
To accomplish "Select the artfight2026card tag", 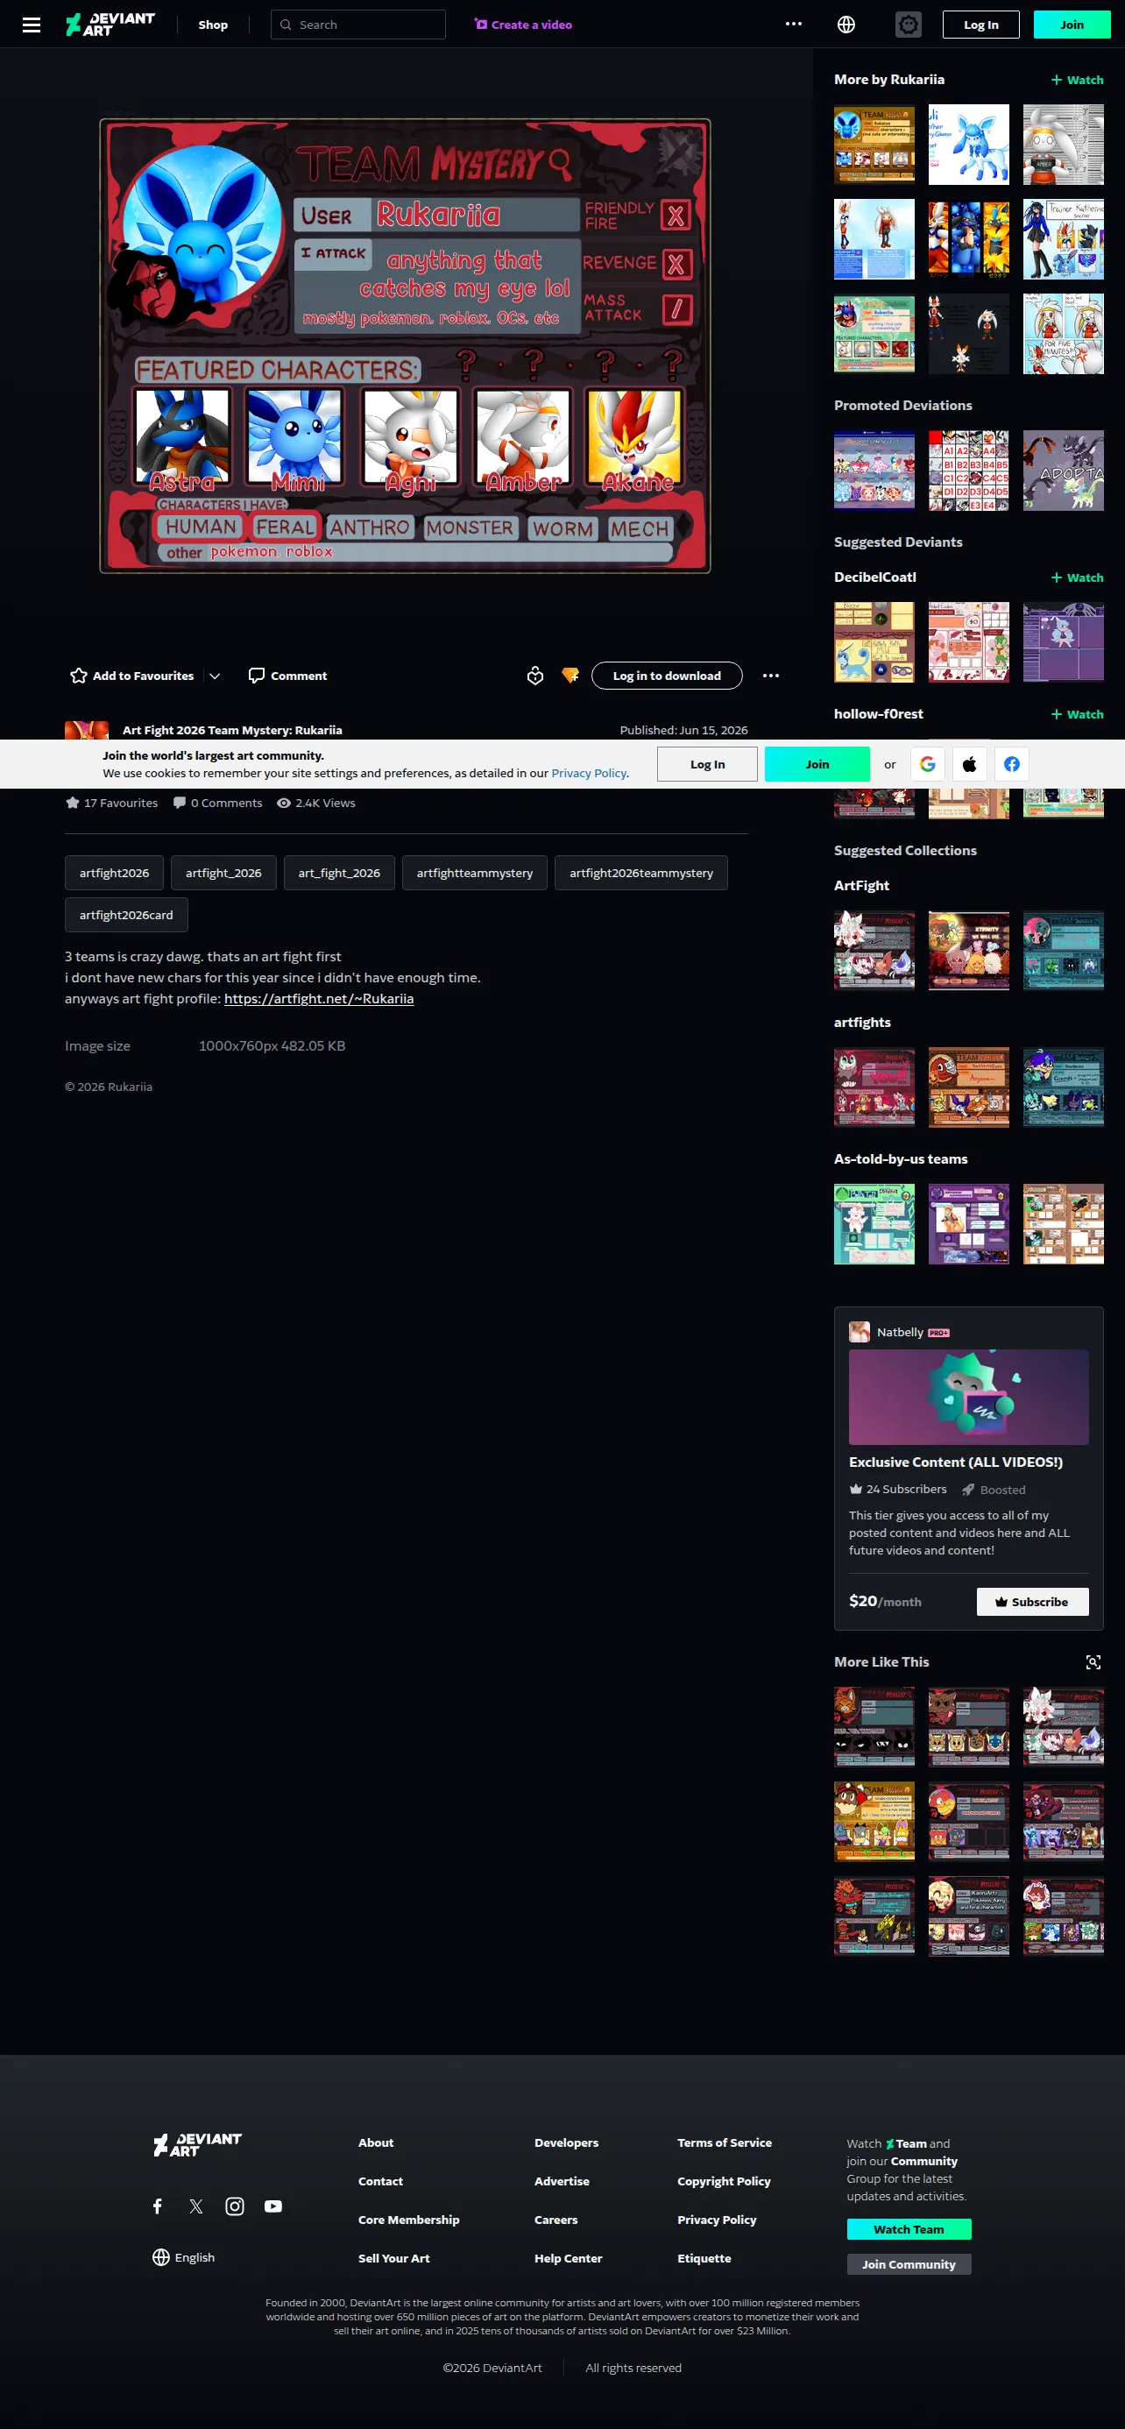I will tap(126, 915).
